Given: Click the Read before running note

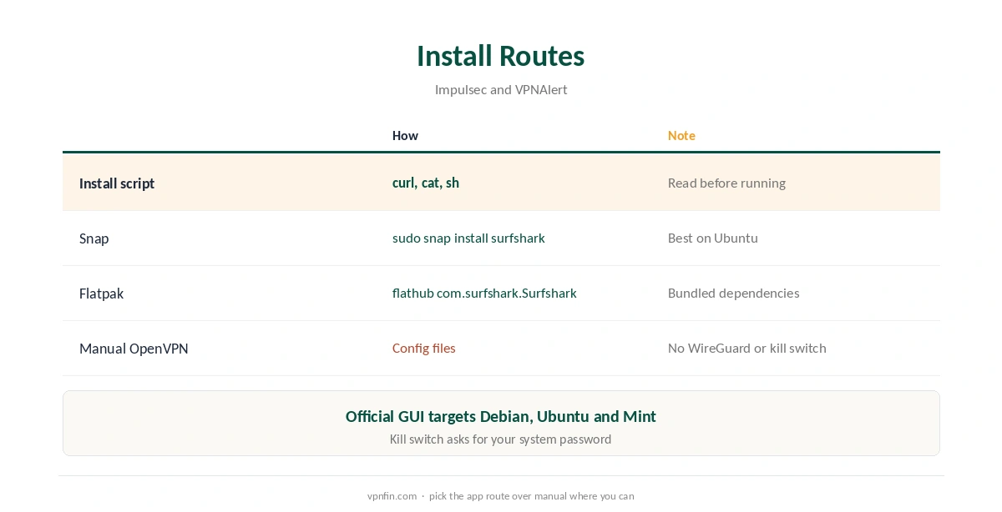Looking at the screenshot, I should pos(726,183).
